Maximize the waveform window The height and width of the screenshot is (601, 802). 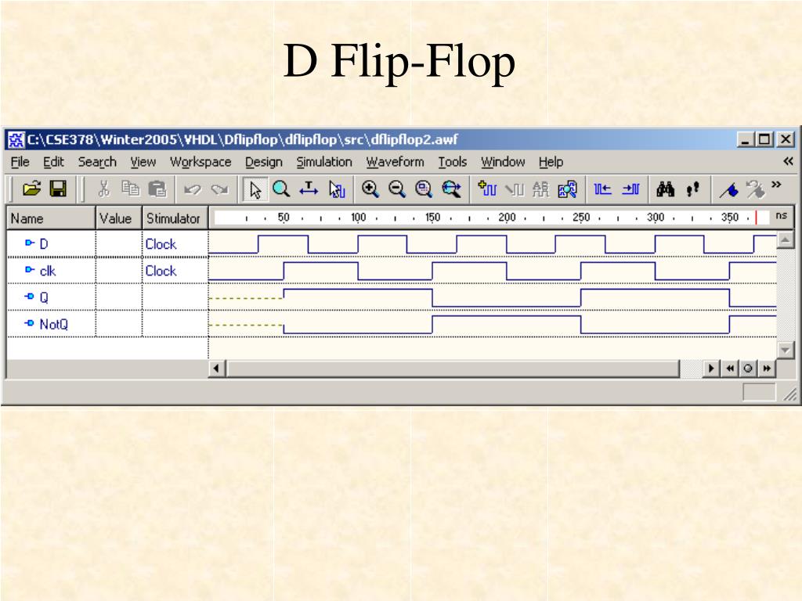764,139
